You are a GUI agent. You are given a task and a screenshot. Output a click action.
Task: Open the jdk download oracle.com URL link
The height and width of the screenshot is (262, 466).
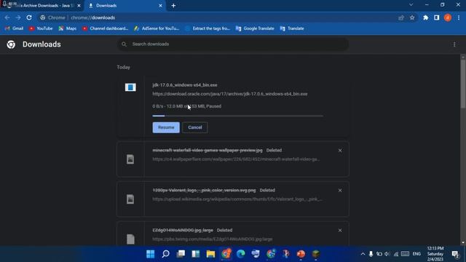pyautogui.click(x=230, y=94)
